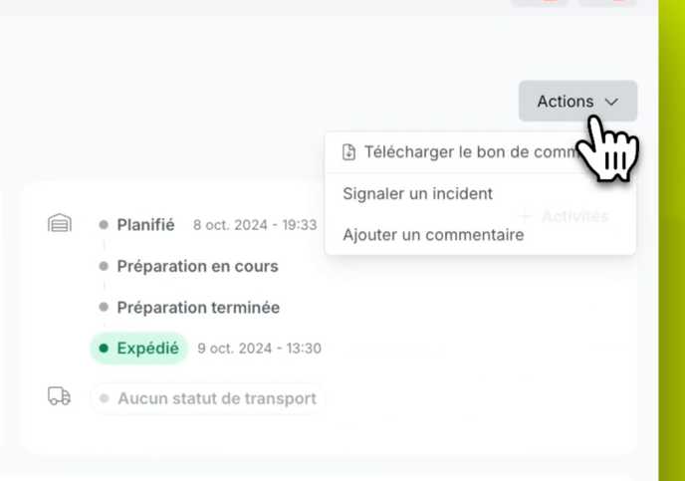Screen dimensions: 685x481
Task: Click the plus icon next to Activités
Action: pyautogui.click(x=526, y=216)
